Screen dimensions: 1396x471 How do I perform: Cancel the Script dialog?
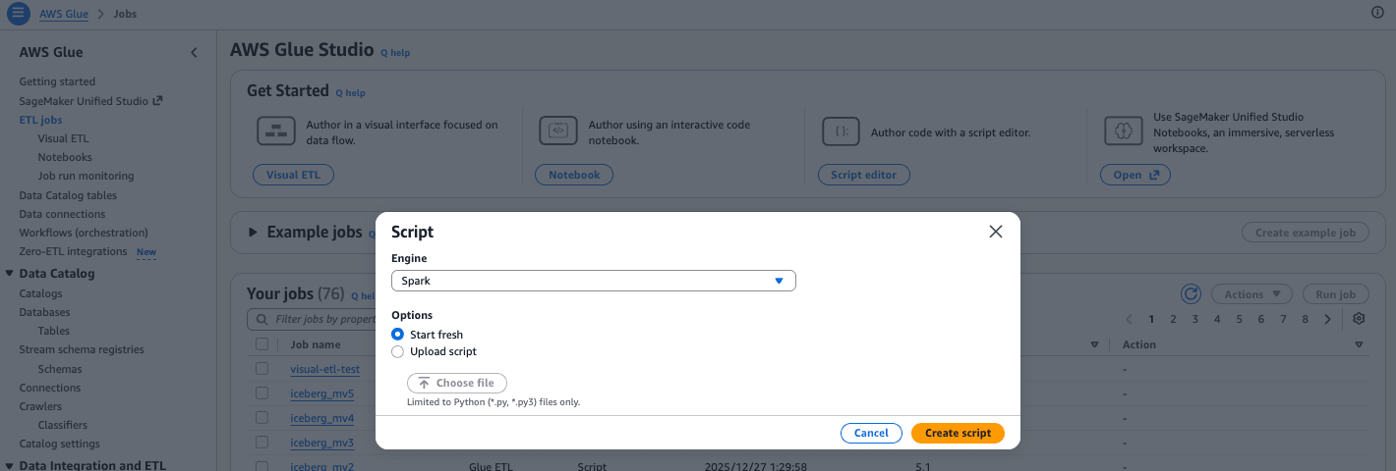[x=871, y=433]
